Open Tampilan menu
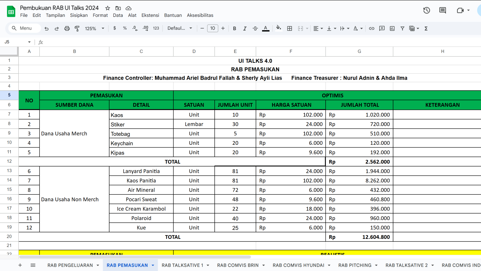Image resolution: width=481 pixels, height=271 pixels. 55,15
